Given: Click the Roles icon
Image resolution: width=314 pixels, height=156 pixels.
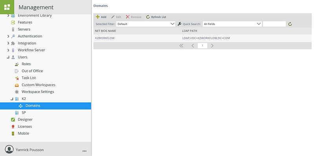Looking at the screenshot, I should 17,64.
